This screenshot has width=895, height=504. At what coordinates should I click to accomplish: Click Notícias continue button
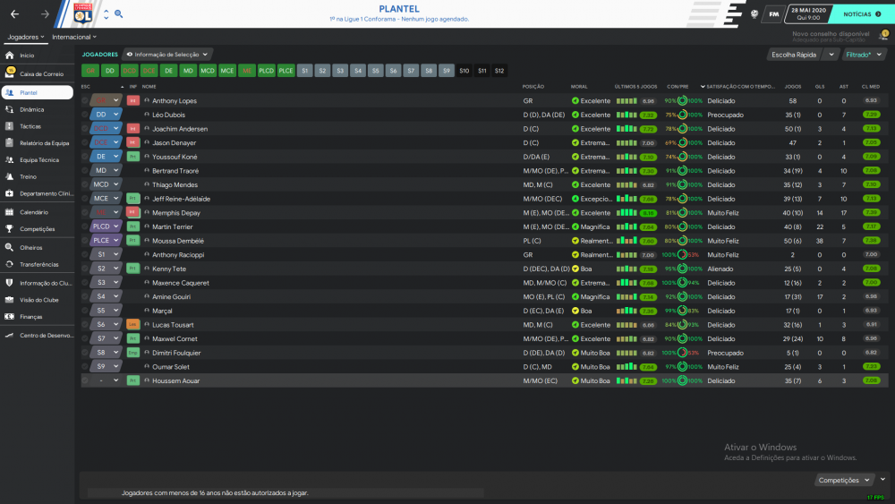point(863,14)
